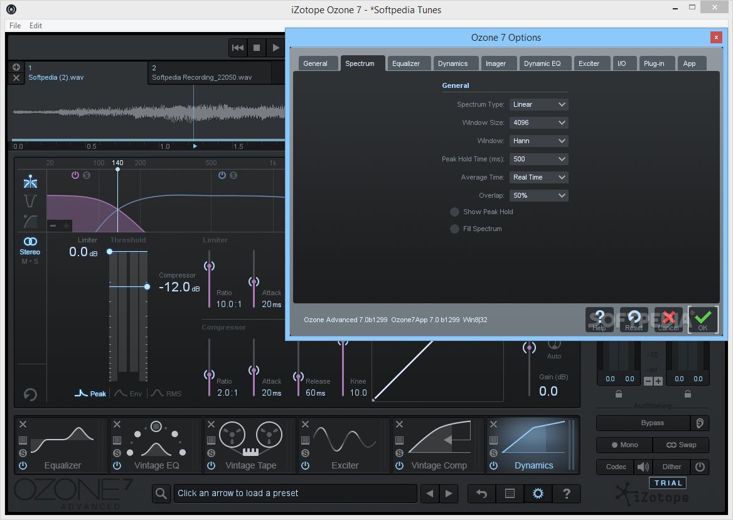Screen dimensions: 733x520
Task: Click the speaker icon beside Codec
Action: click(643, 467)
